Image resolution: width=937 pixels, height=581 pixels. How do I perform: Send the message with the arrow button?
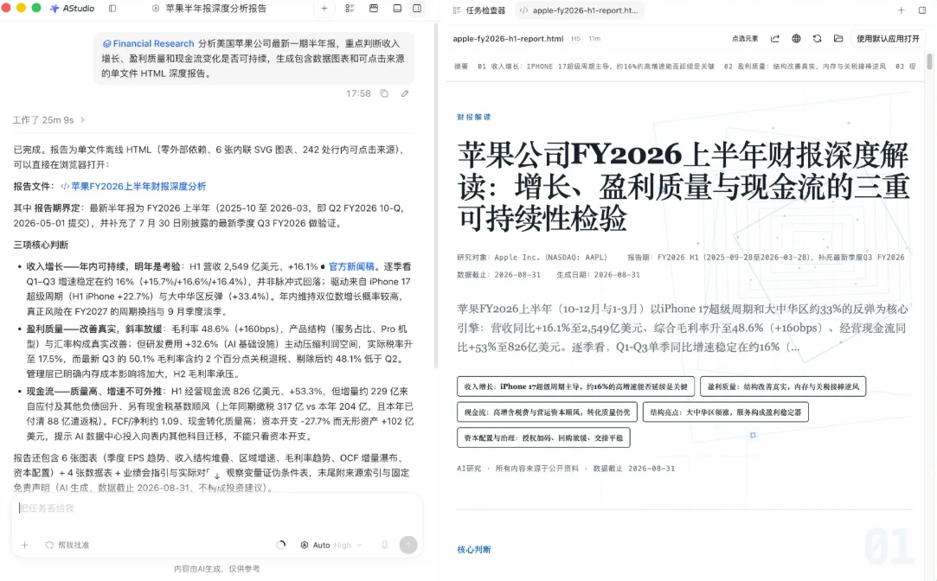click(x=408, y=545)
